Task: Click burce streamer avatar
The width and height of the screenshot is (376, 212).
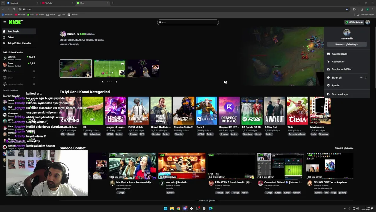Action: point(63,34)
